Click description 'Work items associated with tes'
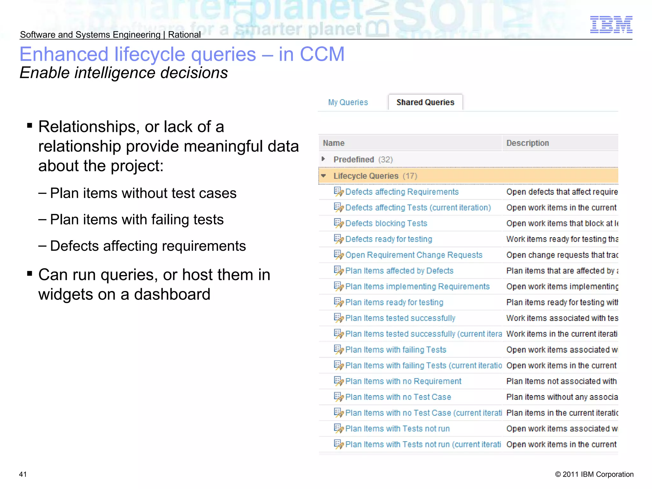The height and width of the screenshot is (489, 652). 562,318
